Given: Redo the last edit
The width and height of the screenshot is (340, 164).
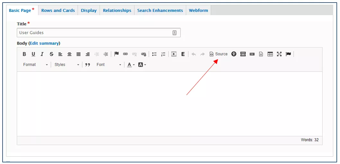Looking at the screenshot, I should point(202,54).
